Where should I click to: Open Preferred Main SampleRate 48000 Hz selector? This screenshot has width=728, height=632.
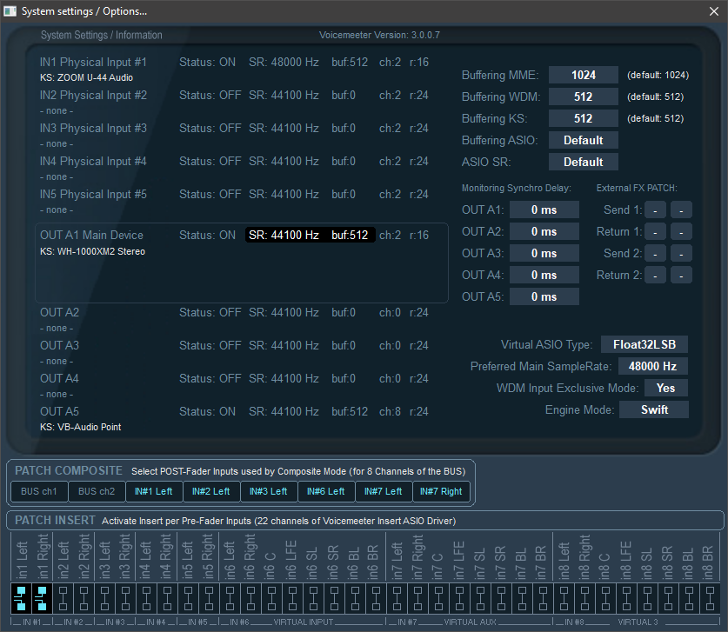click(x=653, y=366)
